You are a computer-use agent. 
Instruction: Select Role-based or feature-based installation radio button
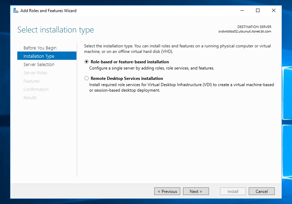click(x=86, y=62)
